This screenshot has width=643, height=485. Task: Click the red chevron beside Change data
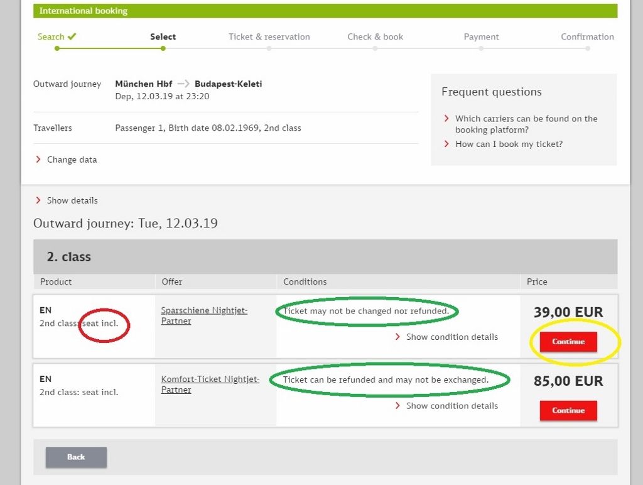[38, 159]
